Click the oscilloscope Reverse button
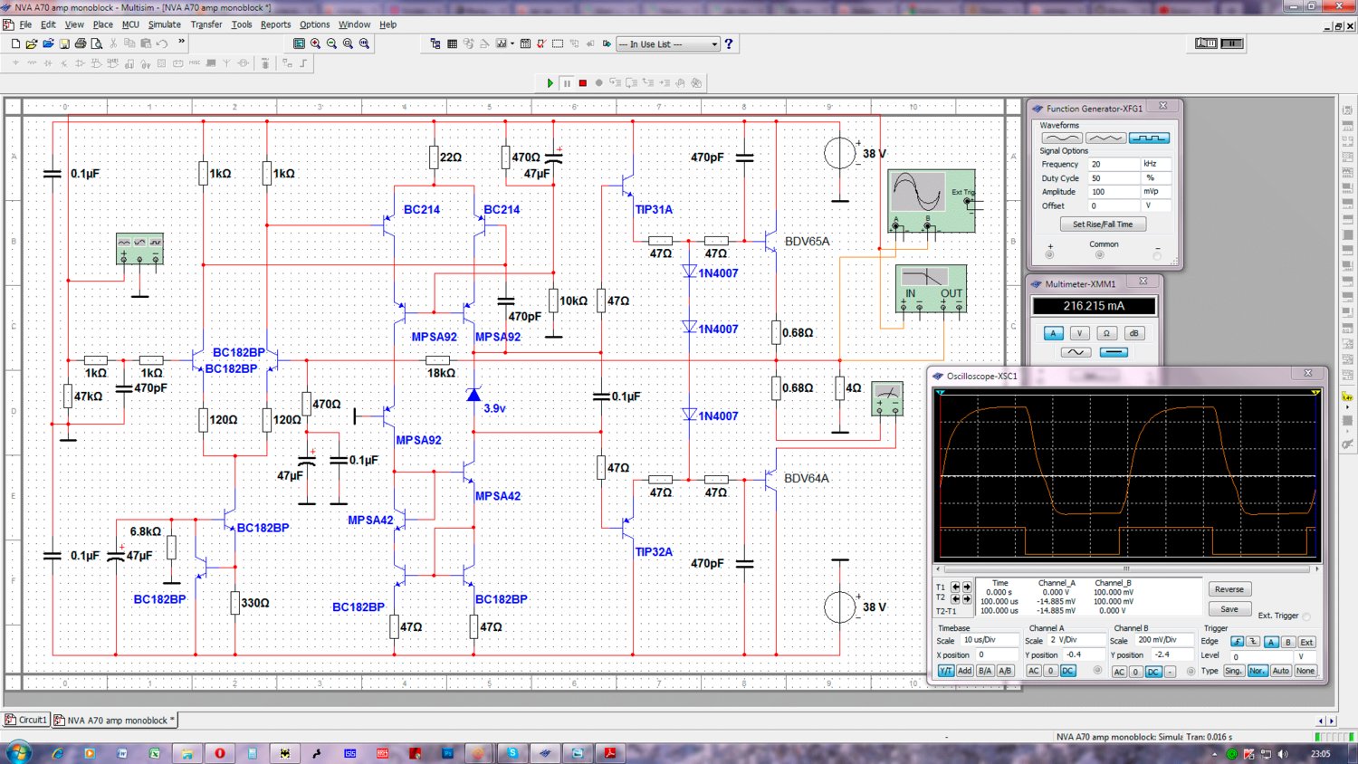Viewport: 1358px width, 764px height. [1229, 589]
